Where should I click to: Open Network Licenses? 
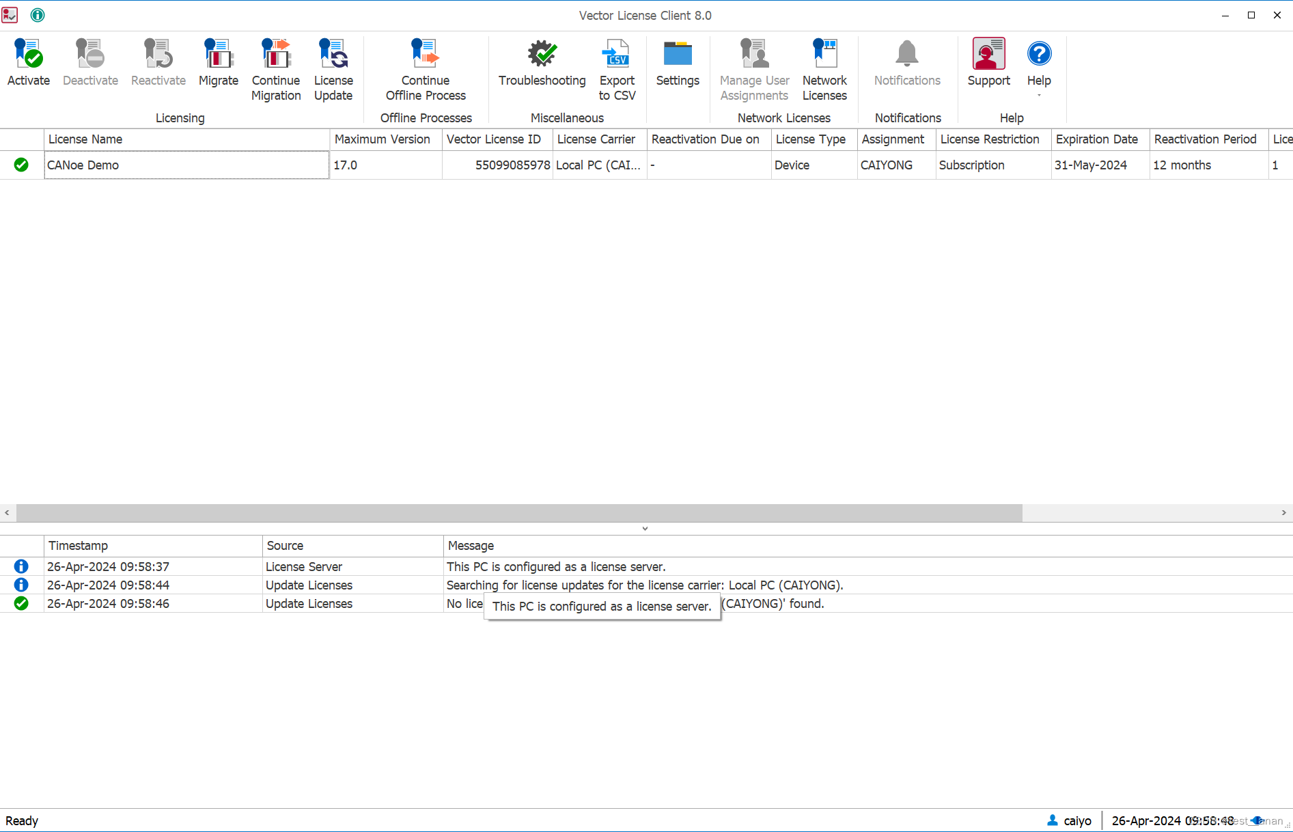[824, 70]
